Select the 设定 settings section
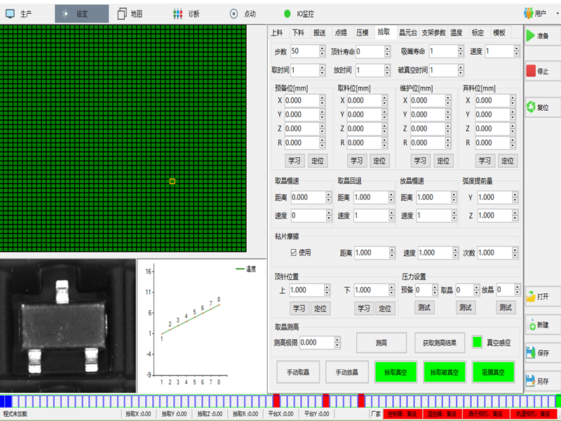This screenshot has width=561, height=421. click(x=81, y=14)
